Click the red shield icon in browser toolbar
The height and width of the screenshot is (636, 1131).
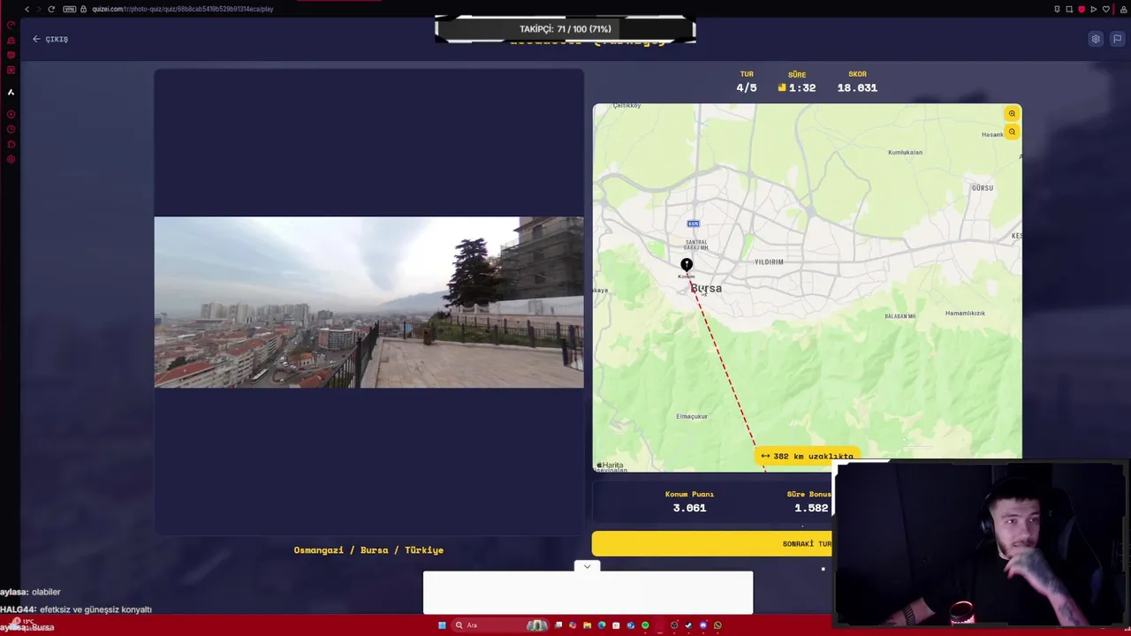click(1082, 9)
